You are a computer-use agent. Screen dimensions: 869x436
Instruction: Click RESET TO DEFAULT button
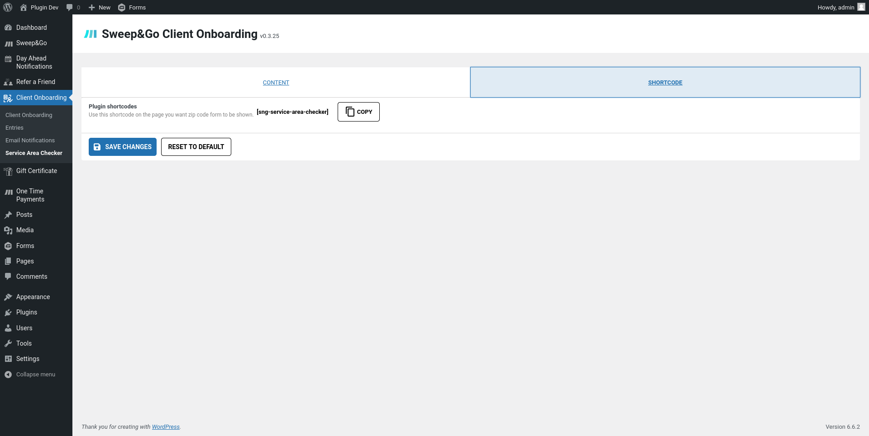point(196,147)
